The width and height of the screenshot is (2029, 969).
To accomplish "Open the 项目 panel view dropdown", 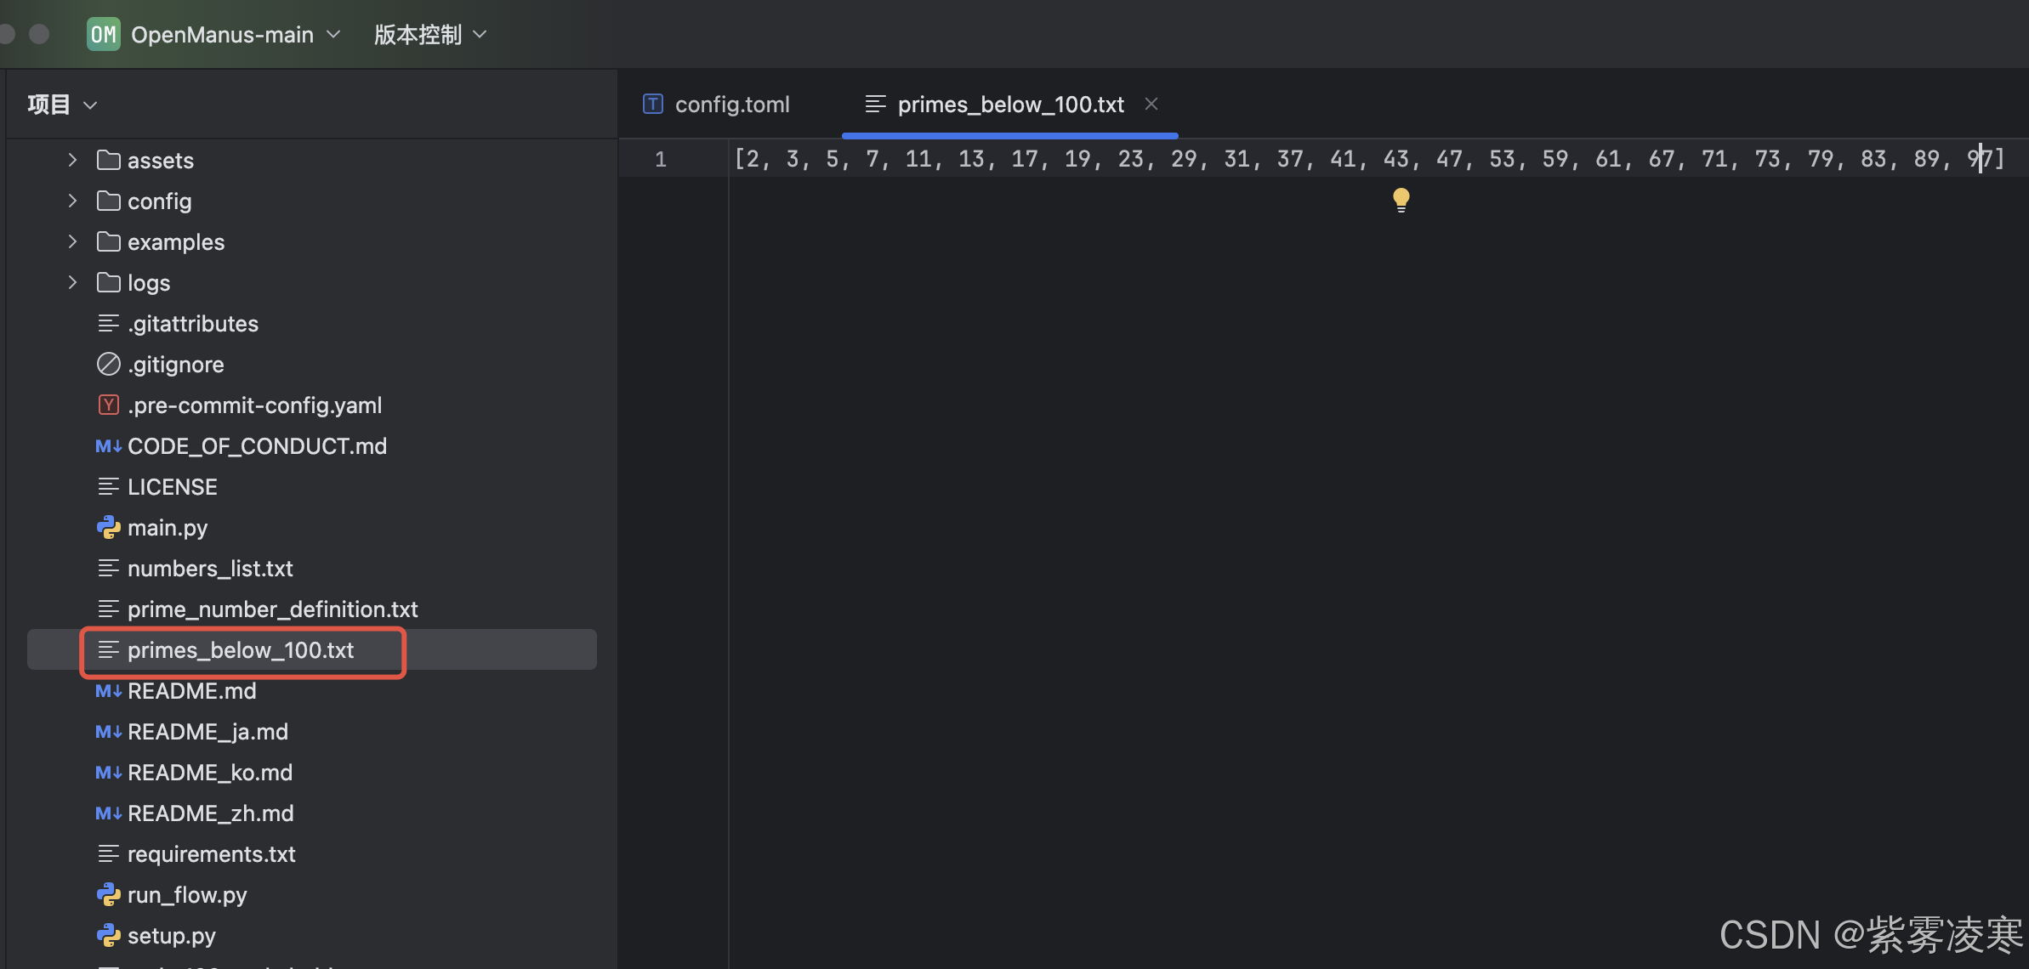I will [63, 105].
